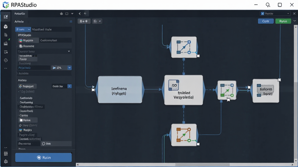Open the cube package icon in the left sidebar
The image size is (298, 167).
[6, 27]
